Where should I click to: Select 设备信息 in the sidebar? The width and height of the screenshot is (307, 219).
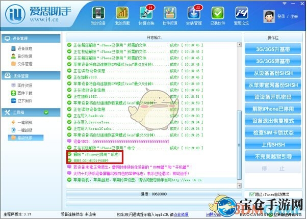(x=22, y=48)
